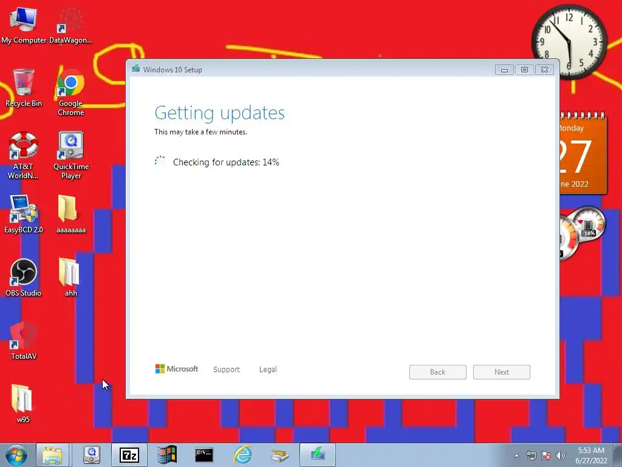Show hidden system tray icons

516,455
